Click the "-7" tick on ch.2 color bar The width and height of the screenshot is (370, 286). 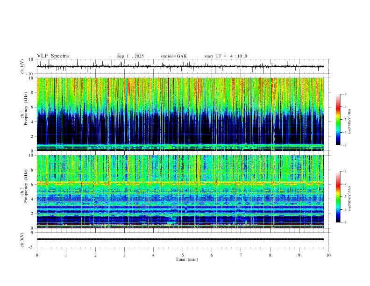345,222
